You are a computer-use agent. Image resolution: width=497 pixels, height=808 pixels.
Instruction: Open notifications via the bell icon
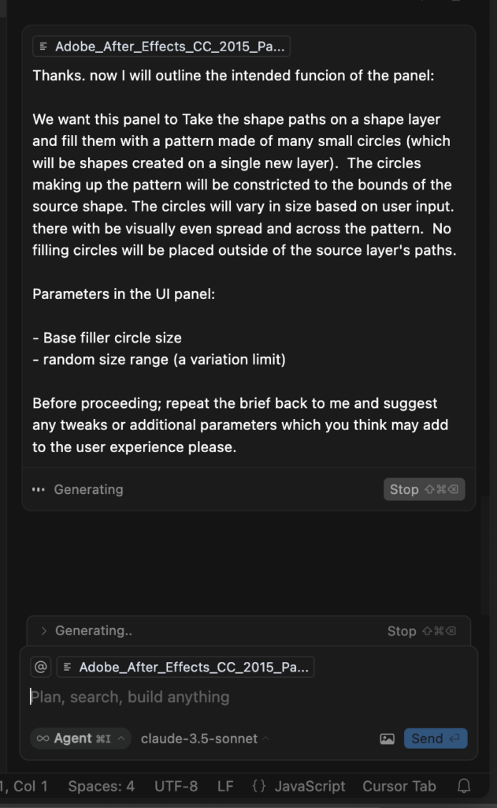[464, 786]
